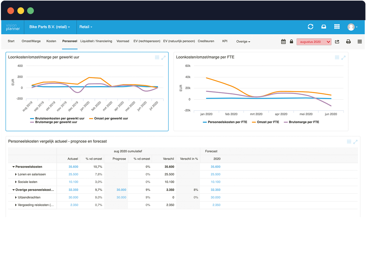The width and height of the screenshot is (366, 275).
Task: Click Overige personeelskosten prognose 30.000
Action: tap(121, 190)
